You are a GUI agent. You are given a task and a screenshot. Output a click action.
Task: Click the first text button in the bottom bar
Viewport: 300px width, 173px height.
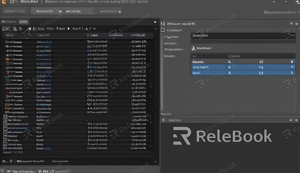click(31, 161)
